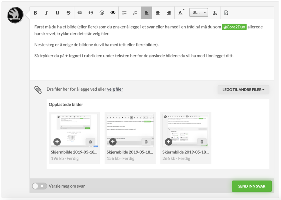Insert a quote block
The height and width of the screenshot is (200, 281).
[x=91, y=13]
